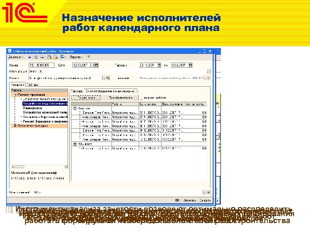Click the Организация field
This screenshot has height=233, width=310.
pyautogui.click(x=118, y=72)
